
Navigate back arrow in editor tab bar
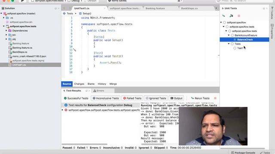pyautogui.click(x=64, y=8)
